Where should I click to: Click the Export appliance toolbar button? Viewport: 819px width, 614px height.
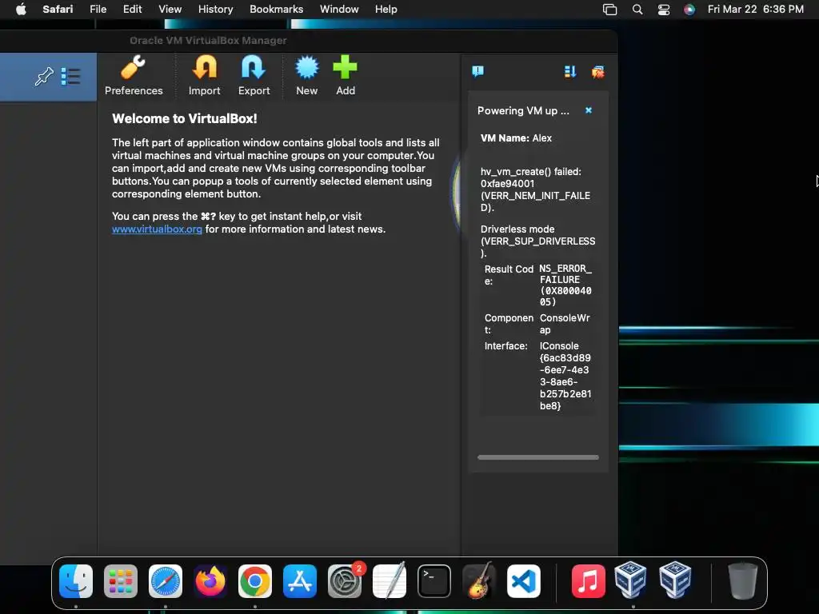point(254,76)
